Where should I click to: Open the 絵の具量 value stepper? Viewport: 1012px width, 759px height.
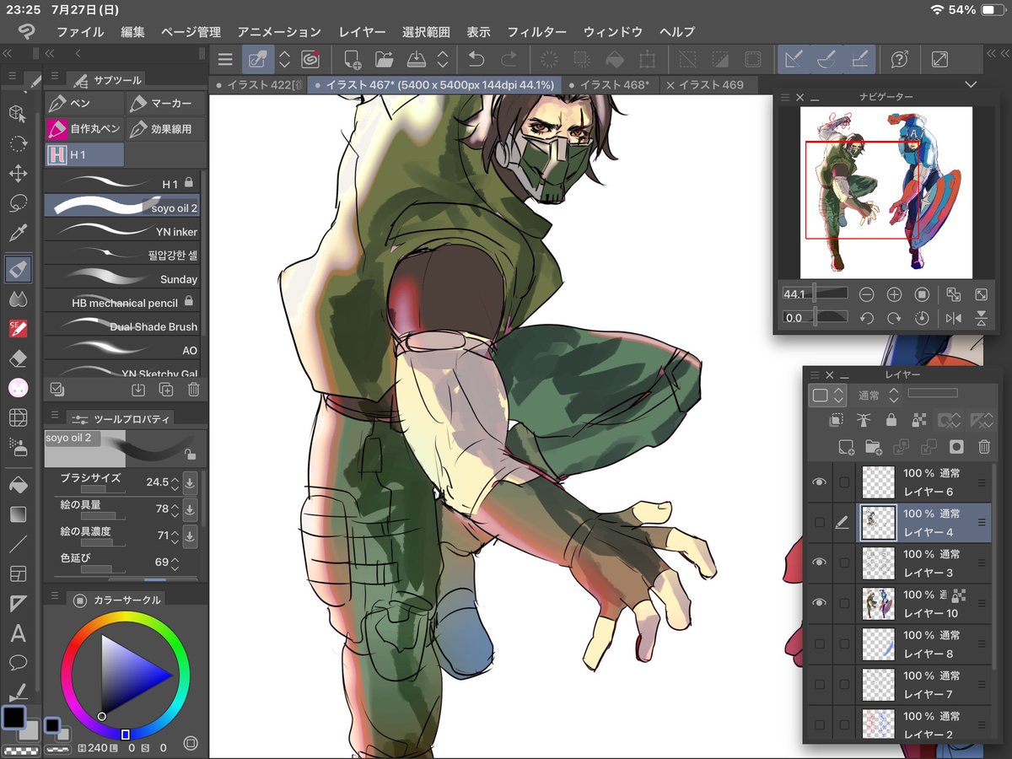pos(175,509)
